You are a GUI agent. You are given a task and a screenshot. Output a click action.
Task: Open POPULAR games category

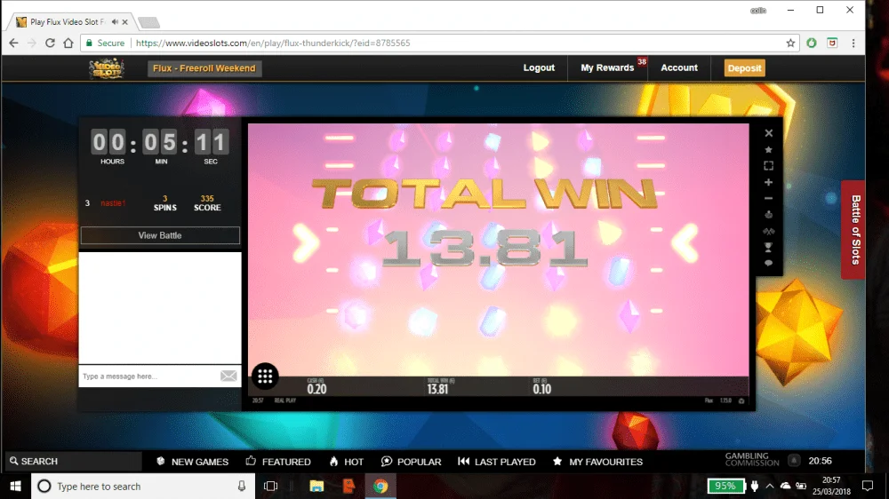[411, 462]
